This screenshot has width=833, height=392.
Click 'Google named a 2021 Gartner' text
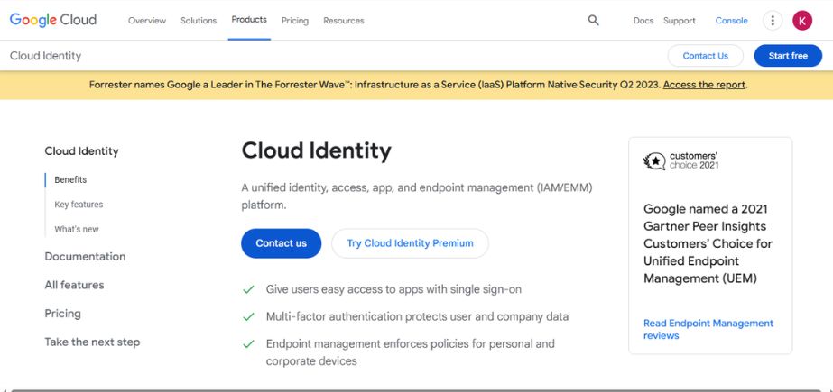coord(708,243)
